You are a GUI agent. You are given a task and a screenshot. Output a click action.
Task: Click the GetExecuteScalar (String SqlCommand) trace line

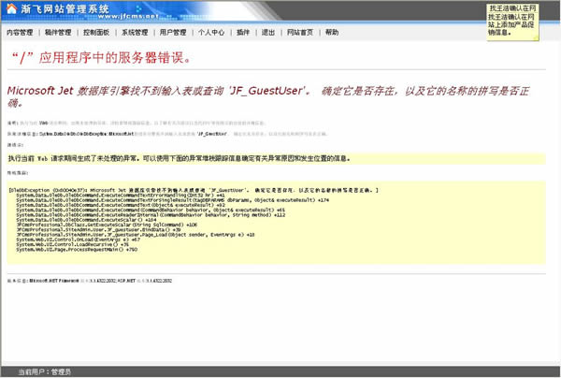coord(107,225)
